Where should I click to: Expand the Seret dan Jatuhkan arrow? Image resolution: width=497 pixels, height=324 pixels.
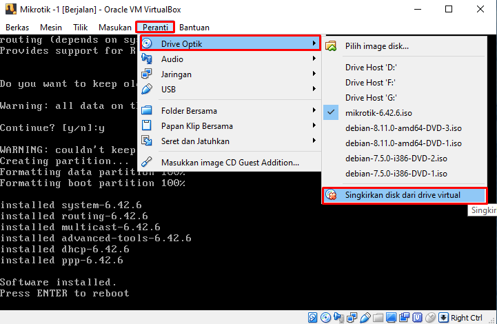314,140
